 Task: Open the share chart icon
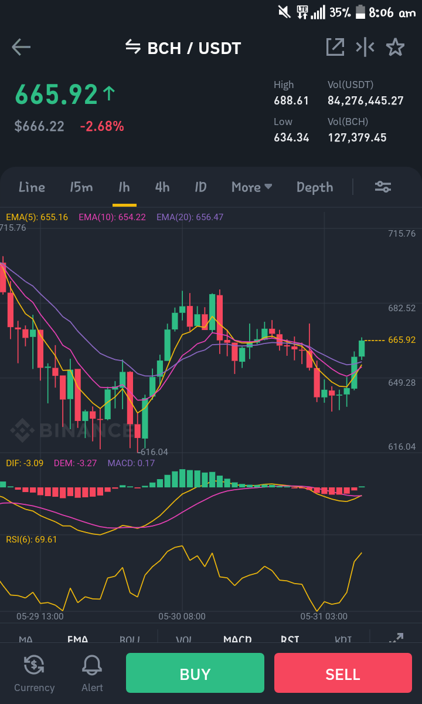point(335,47)
